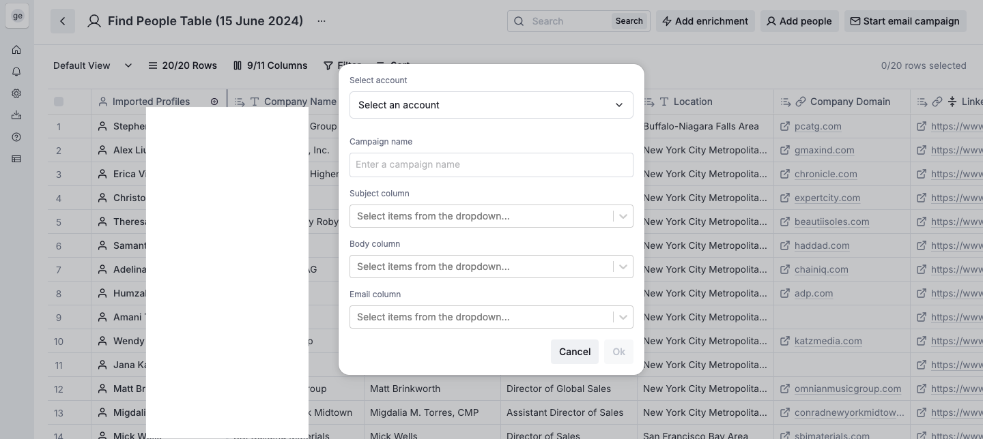Image resolution: width=983 pixels, height=439 pixels.
Task: Focus the Campaign name input field
Action: point(491,164)
